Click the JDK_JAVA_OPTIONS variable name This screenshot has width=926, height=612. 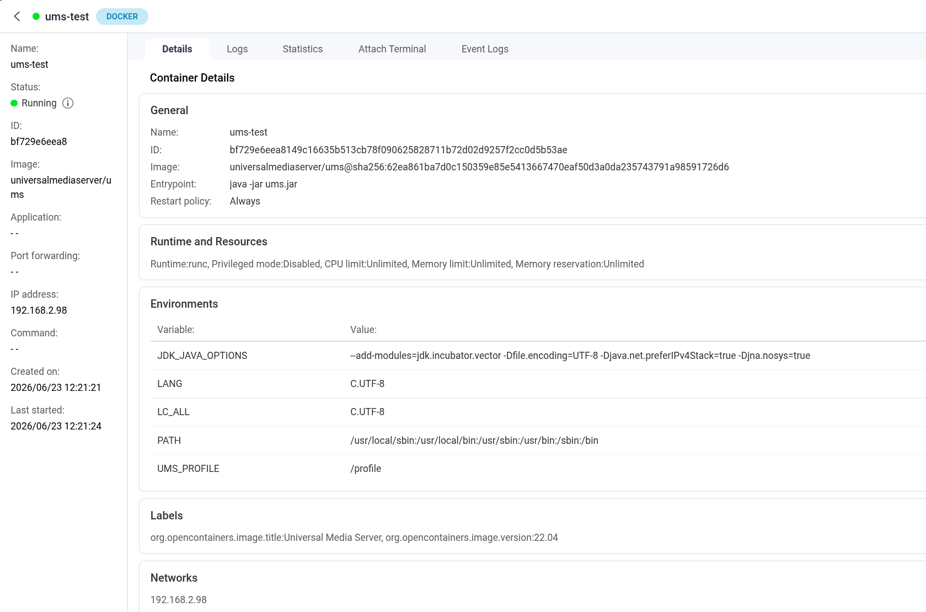202,356
